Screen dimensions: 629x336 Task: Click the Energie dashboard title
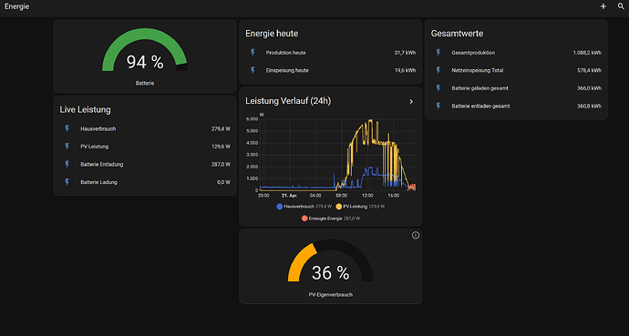point(16,6)
